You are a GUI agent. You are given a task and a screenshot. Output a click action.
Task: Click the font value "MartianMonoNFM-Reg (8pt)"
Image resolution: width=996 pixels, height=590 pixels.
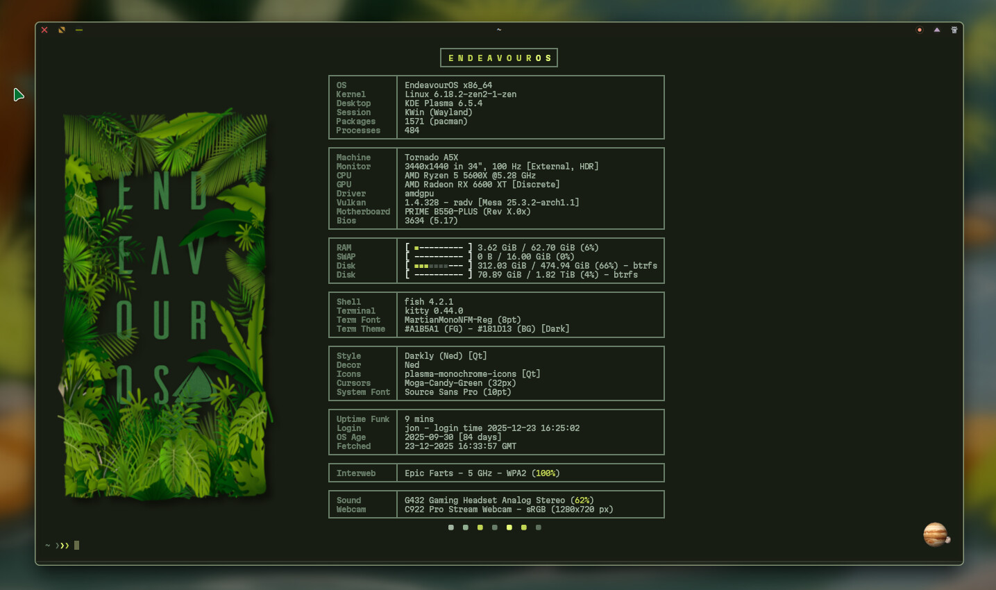coord(463,320)
